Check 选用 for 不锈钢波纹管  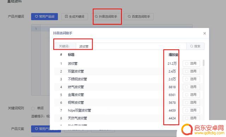tap(191, 79)
